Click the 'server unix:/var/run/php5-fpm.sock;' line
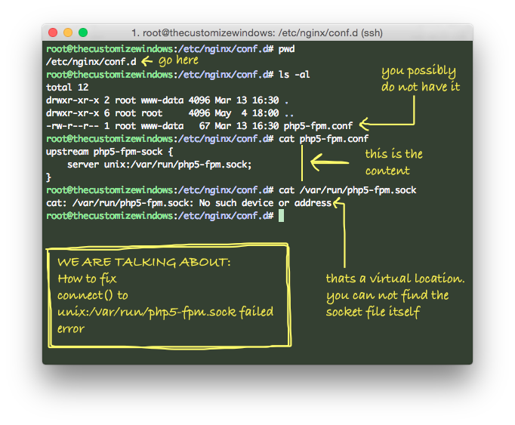This screenshot has width=515, height=425. pyautogui.click(x=159, y=165)
